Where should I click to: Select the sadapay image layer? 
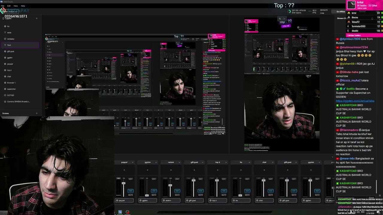point(20,39)
